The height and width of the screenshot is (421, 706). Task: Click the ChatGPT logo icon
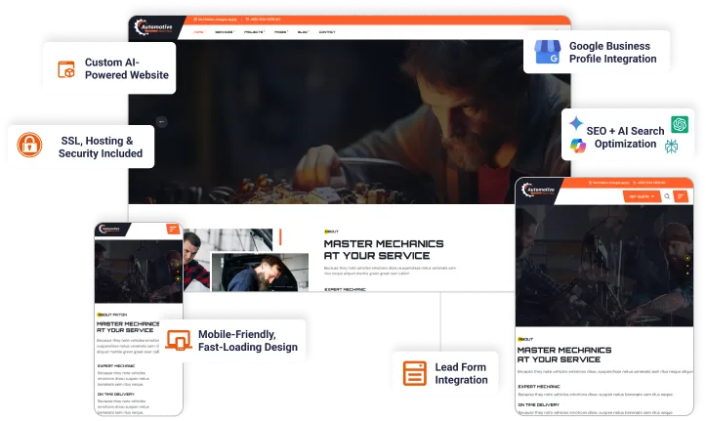[679, 125]
